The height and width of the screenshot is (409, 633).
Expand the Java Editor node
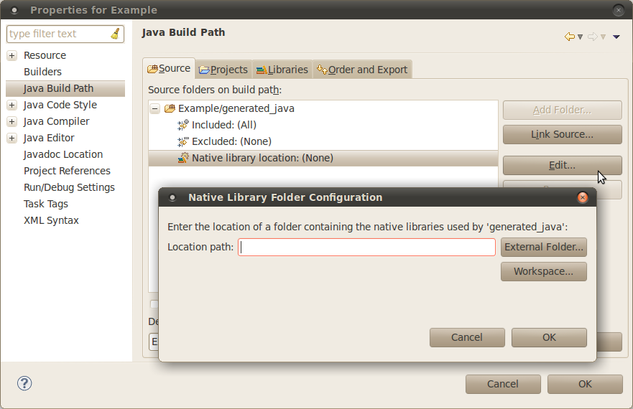[12, 138]
